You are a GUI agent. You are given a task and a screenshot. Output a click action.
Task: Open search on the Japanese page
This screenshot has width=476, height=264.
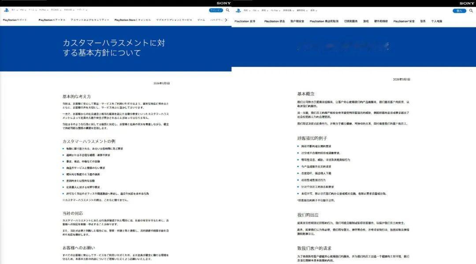click(228, 10)
